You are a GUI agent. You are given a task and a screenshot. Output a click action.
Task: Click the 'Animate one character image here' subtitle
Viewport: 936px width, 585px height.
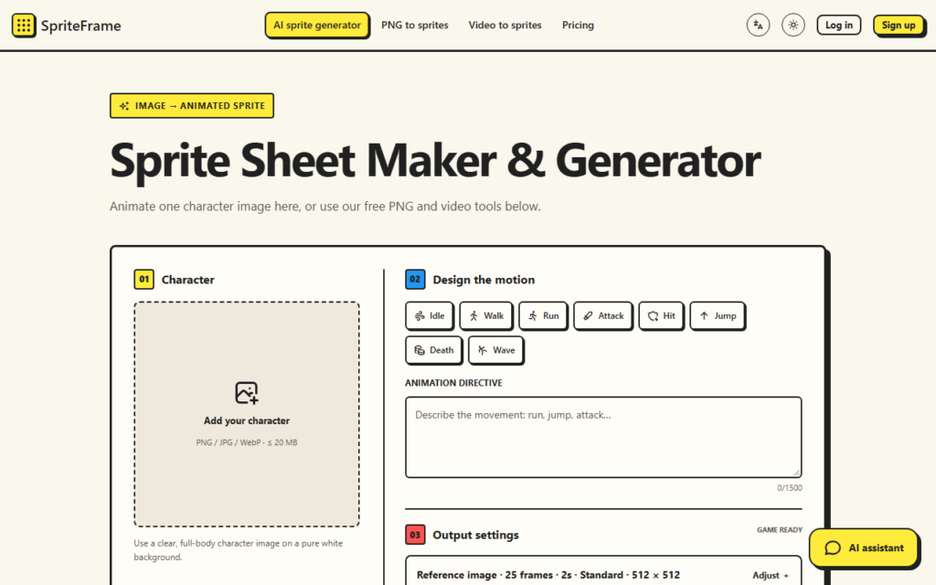(x=325, y=207)
